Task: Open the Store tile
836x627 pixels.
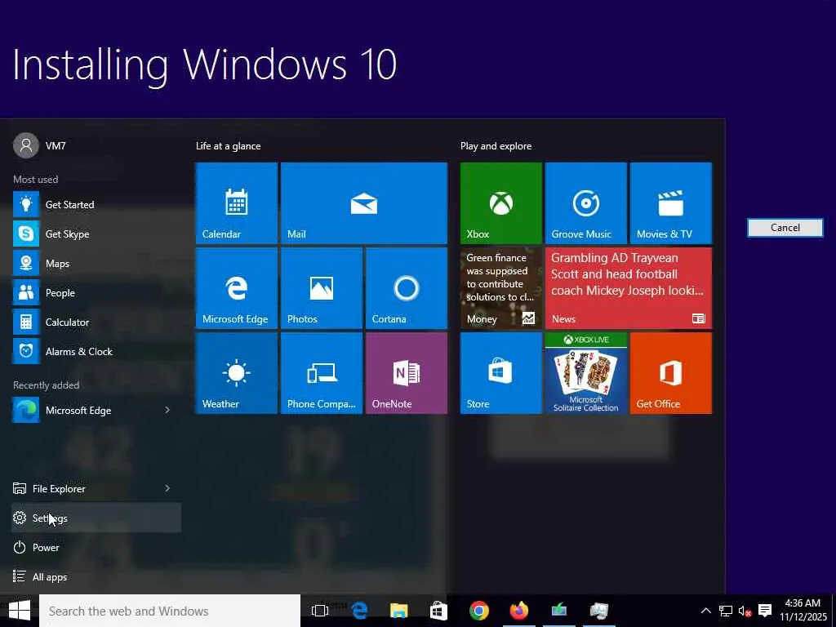Action: tap(500, 372)
